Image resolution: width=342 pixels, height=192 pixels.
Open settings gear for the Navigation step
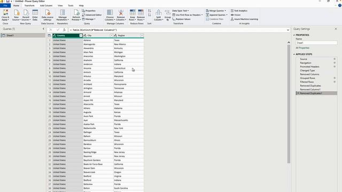(x=335, y=63)
